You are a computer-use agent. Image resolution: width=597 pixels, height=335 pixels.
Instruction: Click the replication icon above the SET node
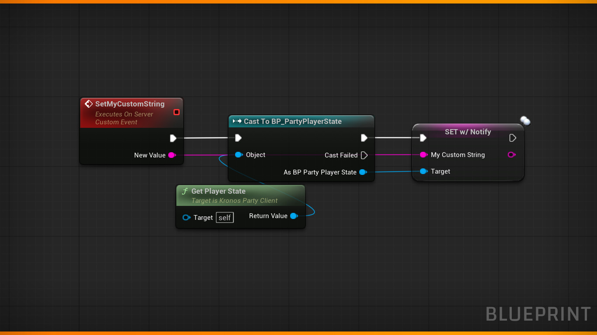(x=525, y=121)
